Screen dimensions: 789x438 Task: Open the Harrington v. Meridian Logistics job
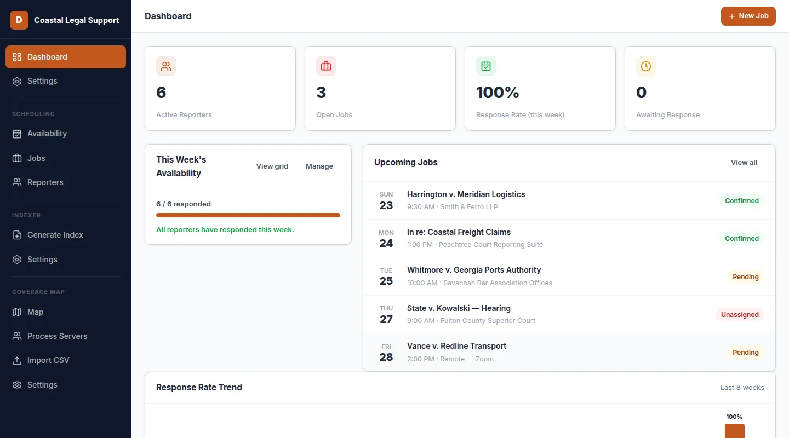pyautogui.click(x=569, y=200)
